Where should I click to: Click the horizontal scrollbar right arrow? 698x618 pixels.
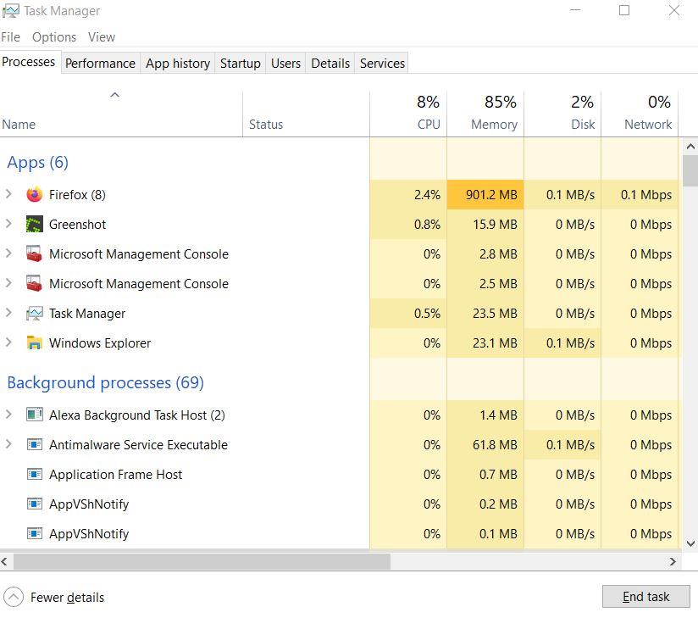pos(673,561)
